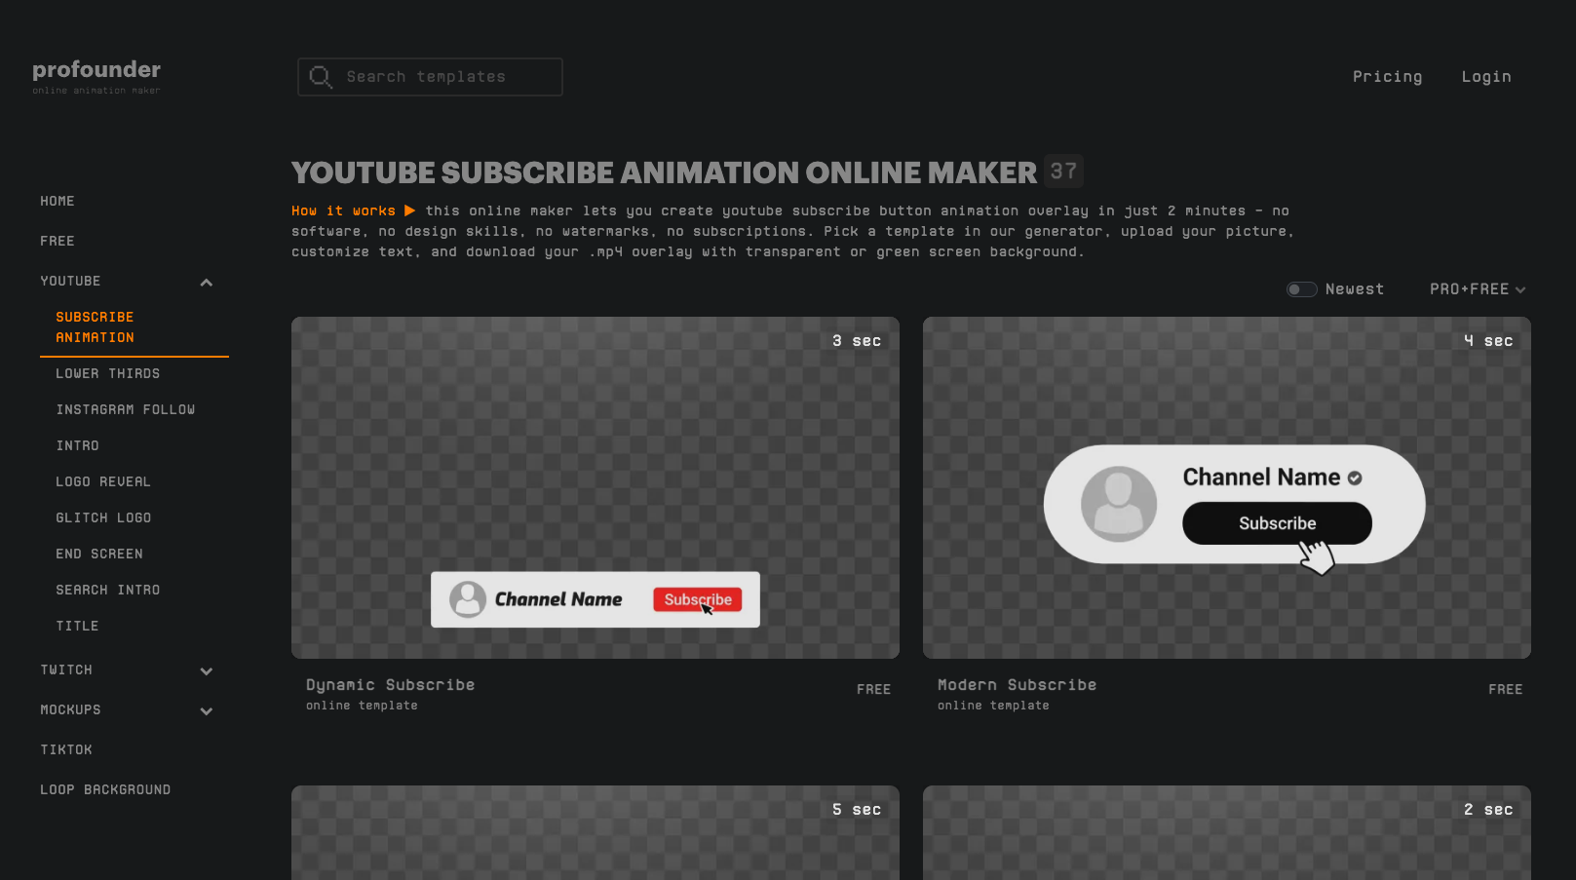The height and width of the screenshot is (880, 1576).
Task: Click the profounder logo
Action: tap(96, 76)
